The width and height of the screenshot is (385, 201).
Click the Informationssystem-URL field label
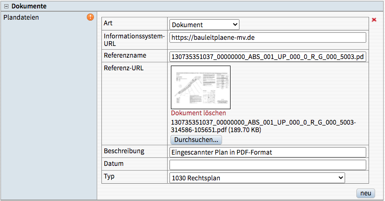(x=134, y=39)
